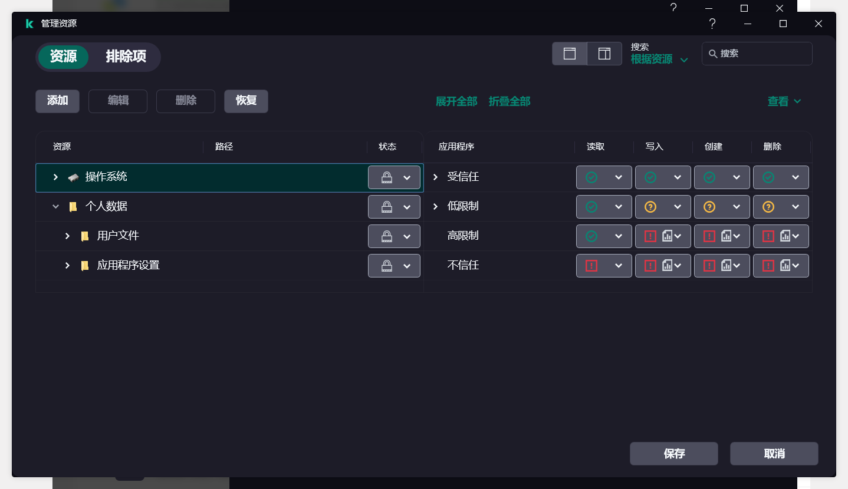
Task: Click the 展开全部 link
Action: tap(456, 101)
